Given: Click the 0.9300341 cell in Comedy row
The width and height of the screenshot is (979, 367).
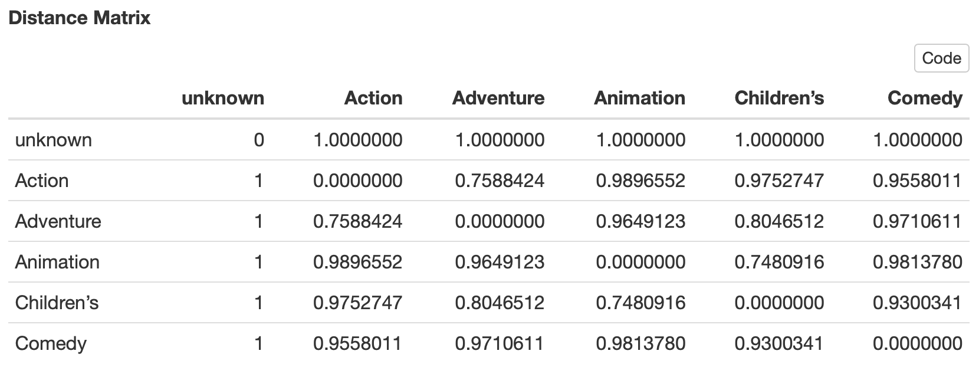Looking at the screenshot, I should [779, 343].
